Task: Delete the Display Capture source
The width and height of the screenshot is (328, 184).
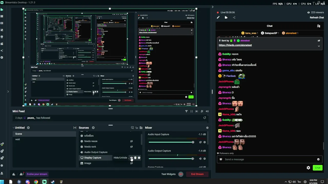Action: coord(135,158)
